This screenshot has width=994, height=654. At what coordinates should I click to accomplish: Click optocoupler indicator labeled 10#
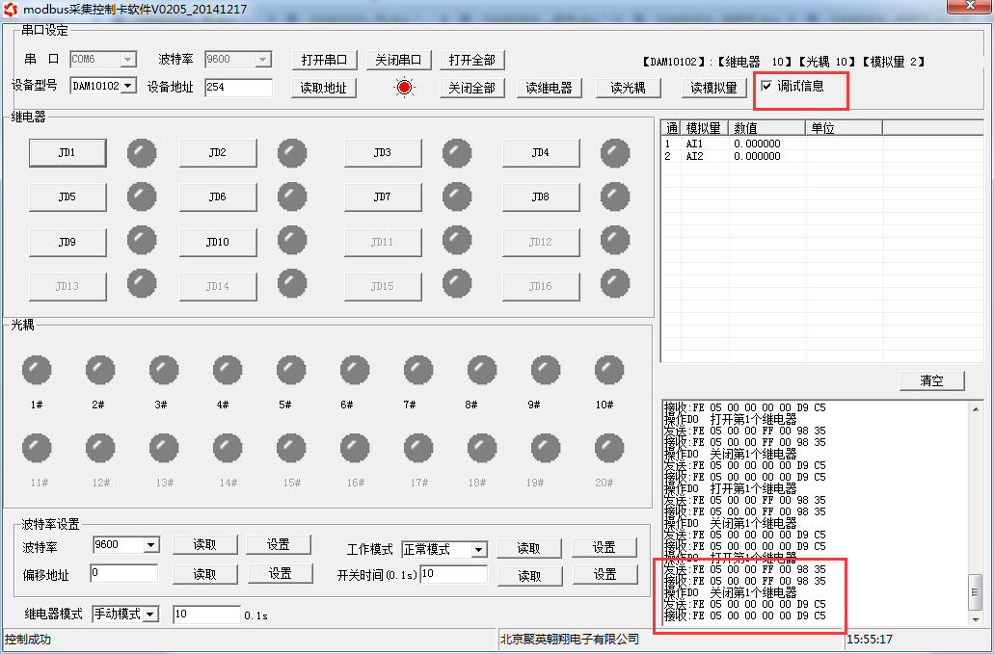[609, 370]
